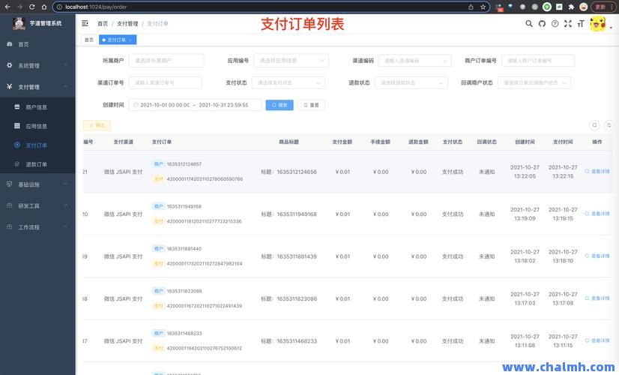Click the address bar URL localhost:1024/pay/order
Image resolution: width=619 pixels, height=375 pixels.
tap(96, 7)
